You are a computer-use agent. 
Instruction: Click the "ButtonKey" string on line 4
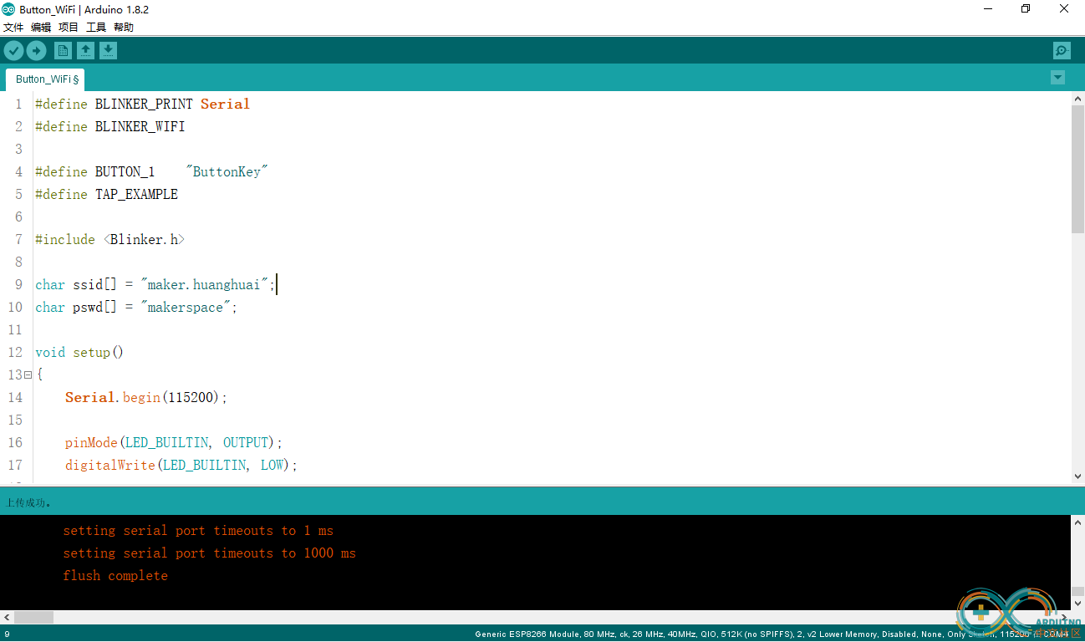pos(227,171)
